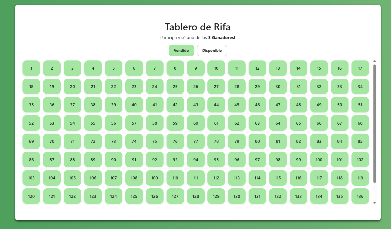Viewport: 391px width, 229px height.
Task: Select ticket number 69
Action: 31,141
